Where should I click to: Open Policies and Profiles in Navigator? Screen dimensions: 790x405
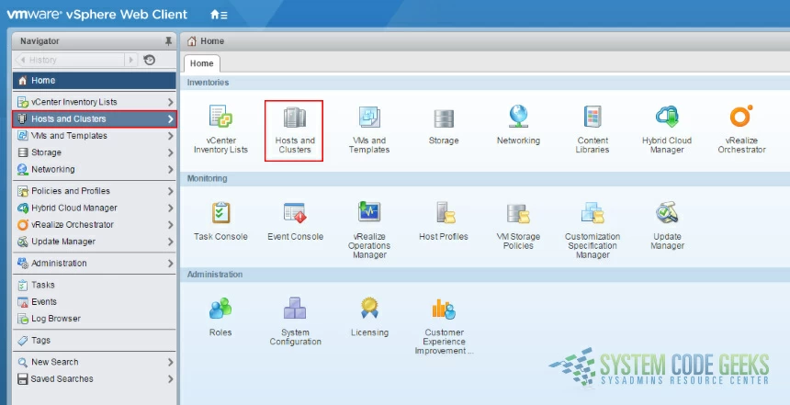point(95,191)
